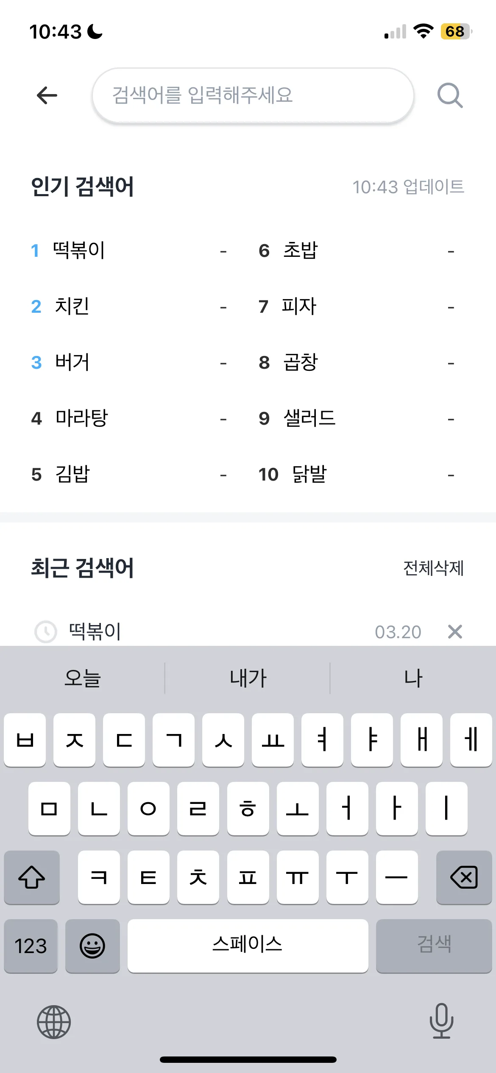Tap the 스페이스 space bar
The image size is (496, 1073).
pos(248,946)
